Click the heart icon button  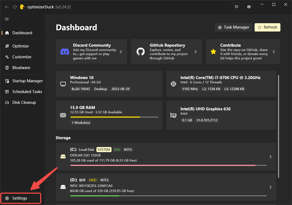click(237, 7)
